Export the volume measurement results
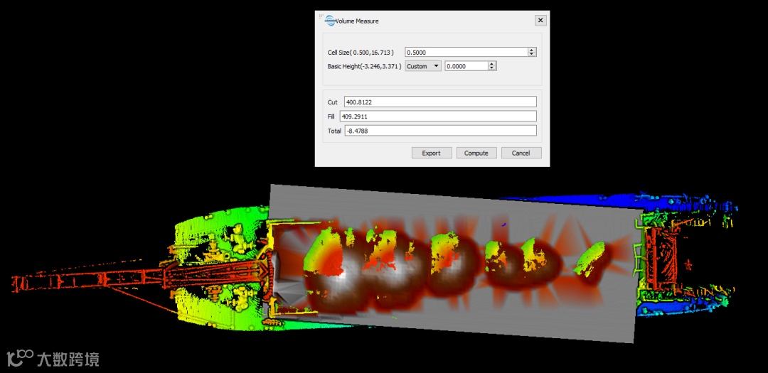The width and height of the screenshot is (768, 373). click(x=432, y=153)
